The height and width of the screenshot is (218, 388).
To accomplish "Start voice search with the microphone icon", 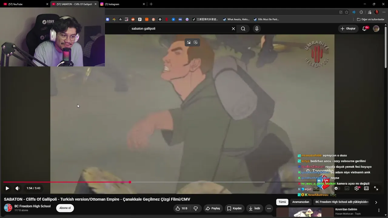I will tap(257, 28).
